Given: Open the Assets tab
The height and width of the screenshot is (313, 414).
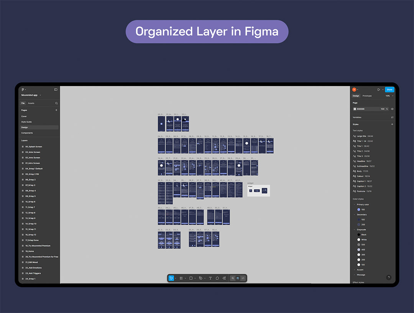Looking at the screenshot, I should (31, 103).
